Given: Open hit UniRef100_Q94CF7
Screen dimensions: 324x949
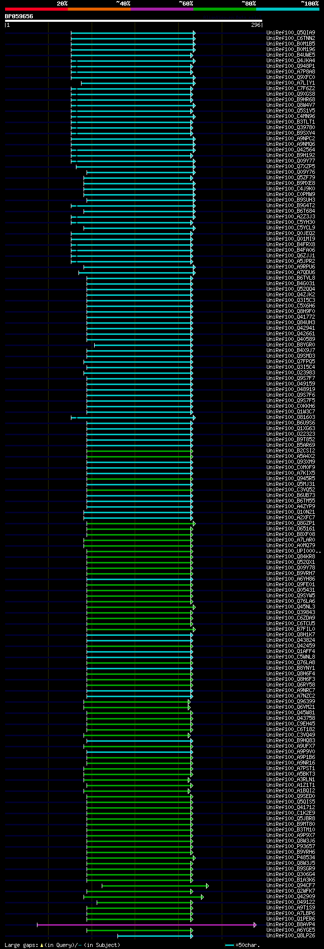Looking at the screenshot, I should (x=291, y=886).
